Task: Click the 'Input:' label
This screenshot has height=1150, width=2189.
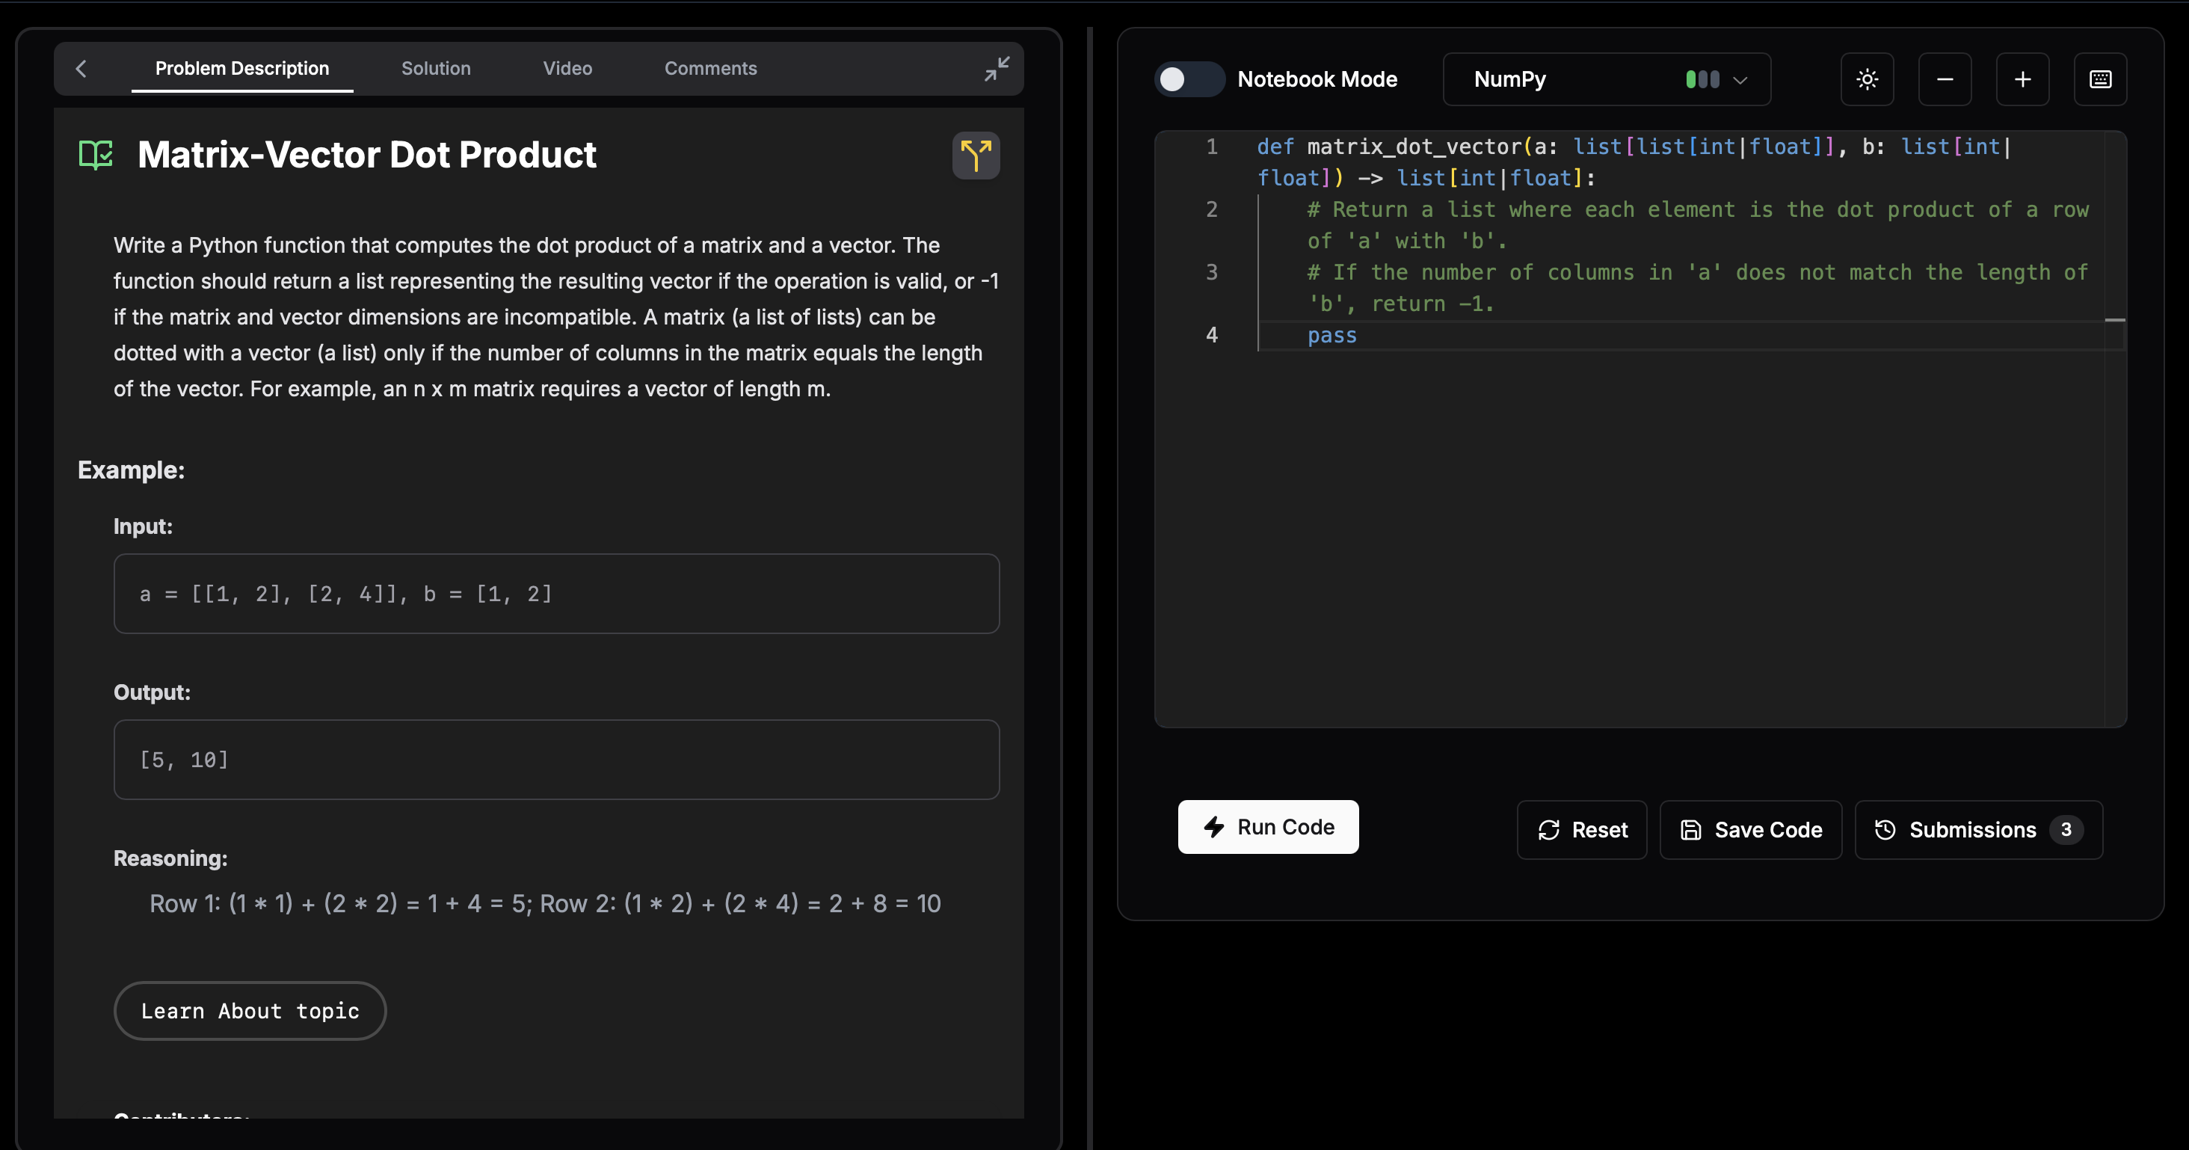Action: click(x=143, y=526)
